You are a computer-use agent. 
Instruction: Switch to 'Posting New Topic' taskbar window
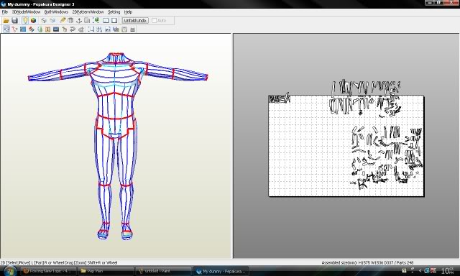(x=49, y=271)
